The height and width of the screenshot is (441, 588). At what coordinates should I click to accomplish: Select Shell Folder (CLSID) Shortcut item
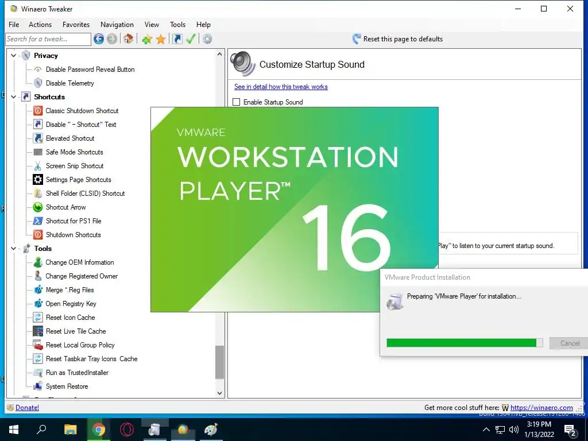[x=85, y=194]
